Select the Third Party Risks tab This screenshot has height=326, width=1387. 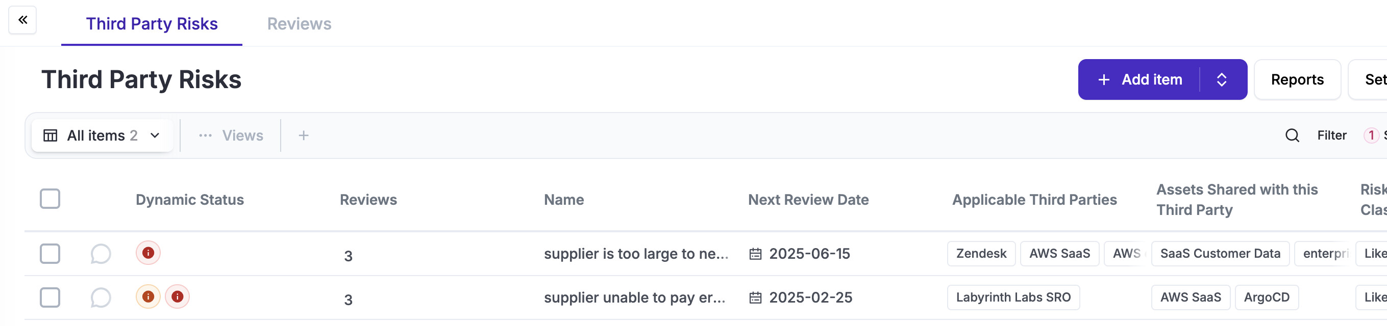[152, 23]
